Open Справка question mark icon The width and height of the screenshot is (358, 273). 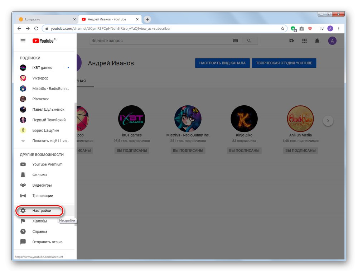23,232
